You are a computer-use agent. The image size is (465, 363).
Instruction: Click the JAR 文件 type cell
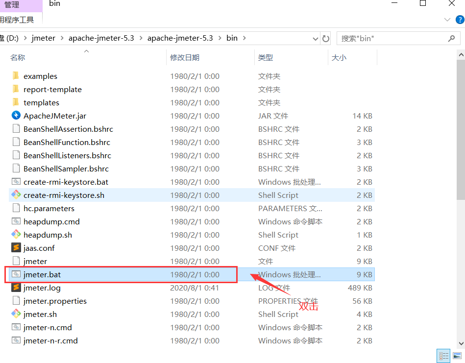click(273, 116)
